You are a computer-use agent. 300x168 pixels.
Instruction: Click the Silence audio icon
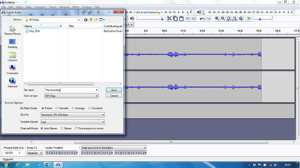(x=193, y=19)
